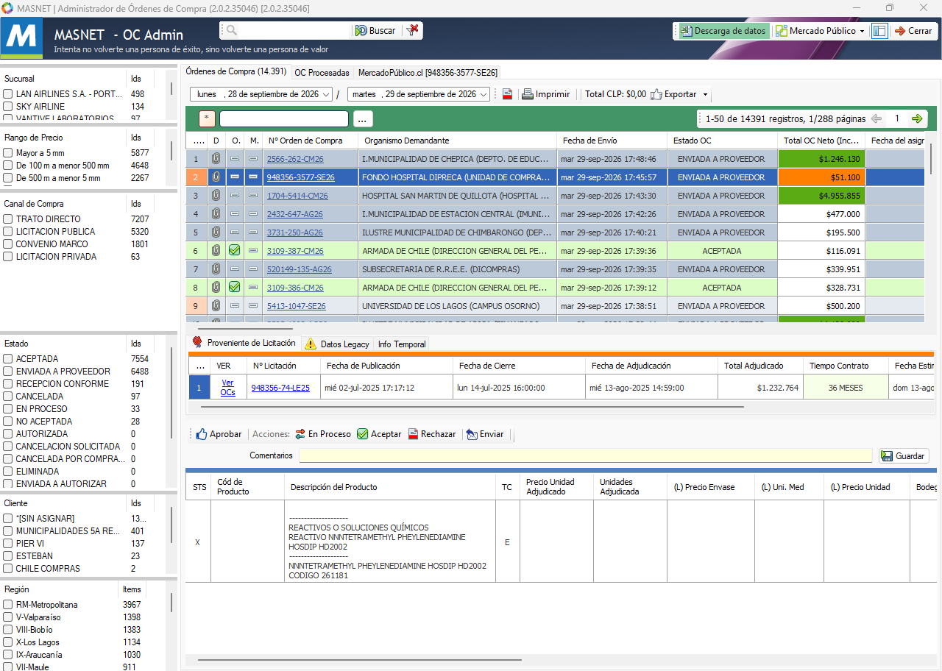The width and height of the screenshot is (942, 671).
Task: Click the green check icon for order 3109-386-CM26
Action: click(235, 287)
